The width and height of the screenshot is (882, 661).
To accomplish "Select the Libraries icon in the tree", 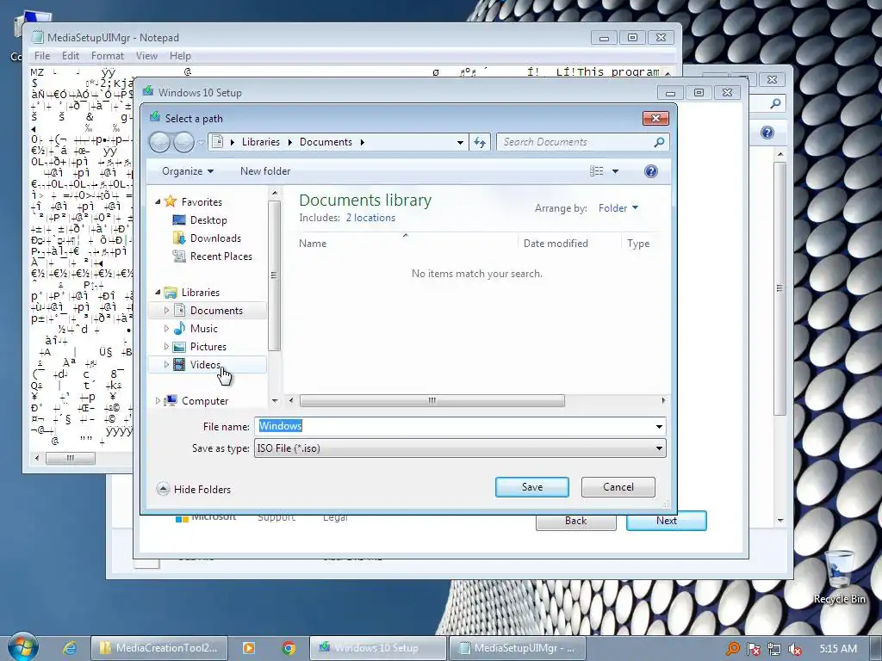I will pyautogui.click(x=171, y=293).
